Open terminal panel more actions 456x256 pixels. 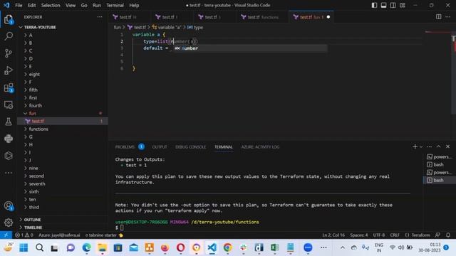click(x=429, y=146)
